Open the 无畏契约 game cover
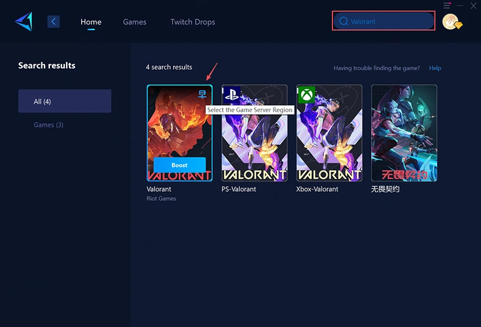This screenshot has height=327, width=481. click(x=404, y=133)
